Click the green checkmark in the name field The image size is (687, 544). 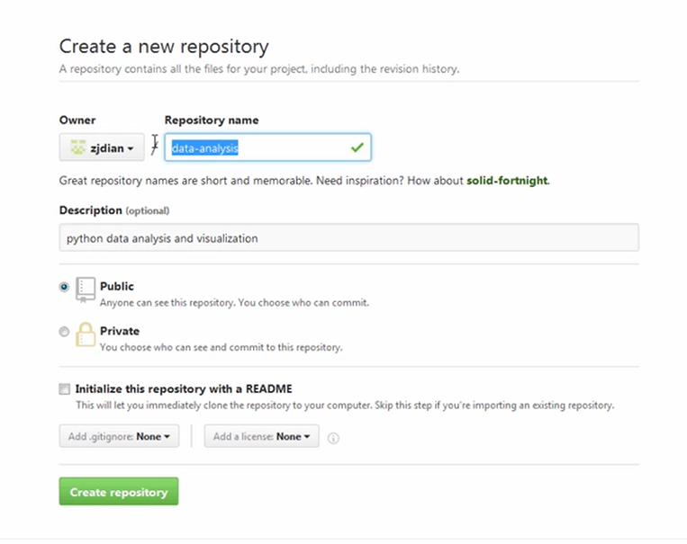357,147
